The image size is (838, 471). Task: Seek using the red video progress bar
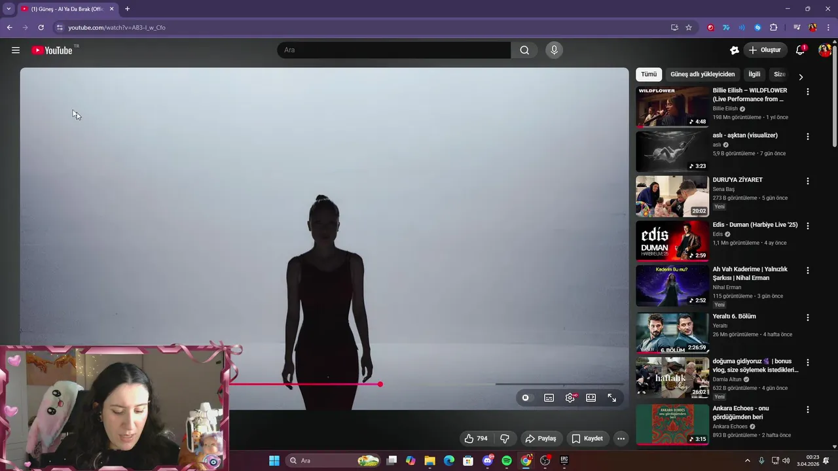pyautogui.click(x=305, y=384)
